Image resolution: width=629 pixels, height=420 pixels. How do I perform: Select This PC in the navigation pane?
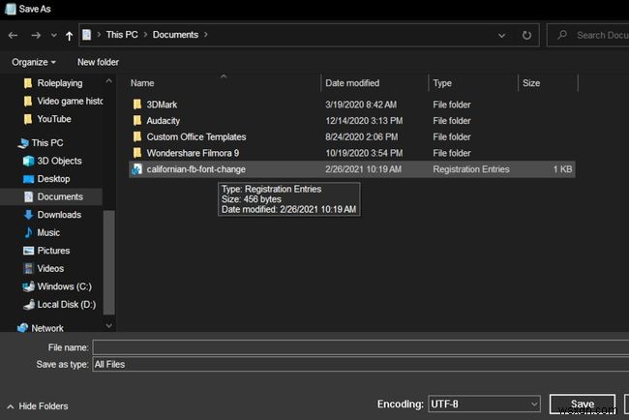[x=41, y=143]
